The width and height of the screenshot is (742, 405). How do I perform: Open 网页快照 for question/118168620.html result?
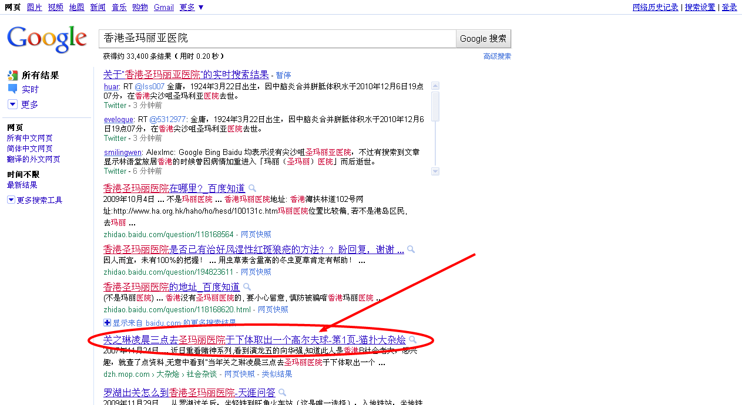click(x=273, y=309)
